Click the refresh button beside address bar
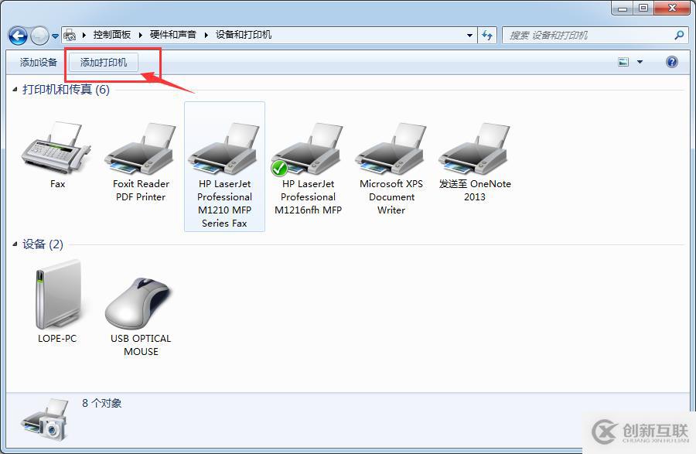Viewport: 696px width, 454px height. click(487, 35)
